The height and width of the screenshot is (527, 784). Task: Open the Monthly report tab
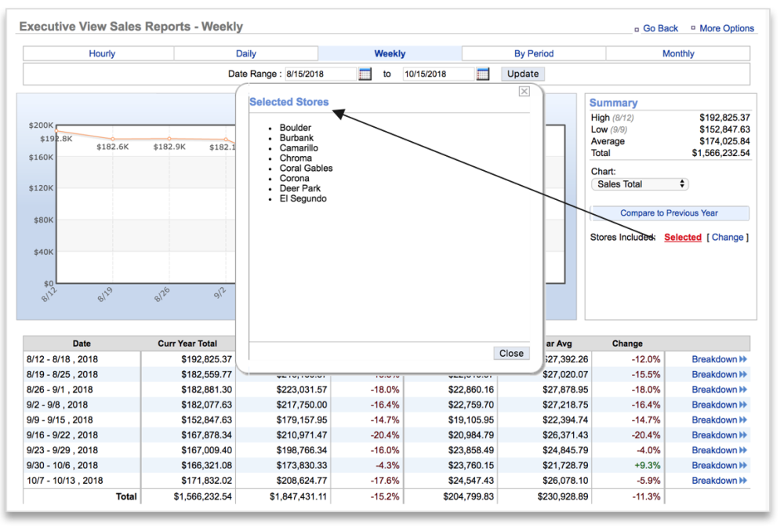point(677,53)
